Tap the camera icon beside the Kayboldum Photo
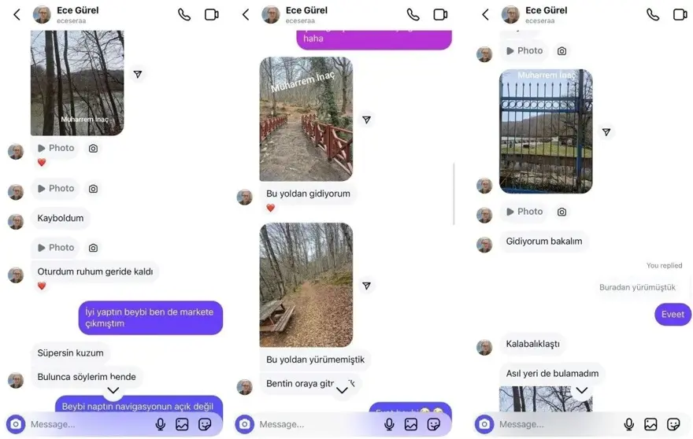The image size is (693, 439). (93, 189)
